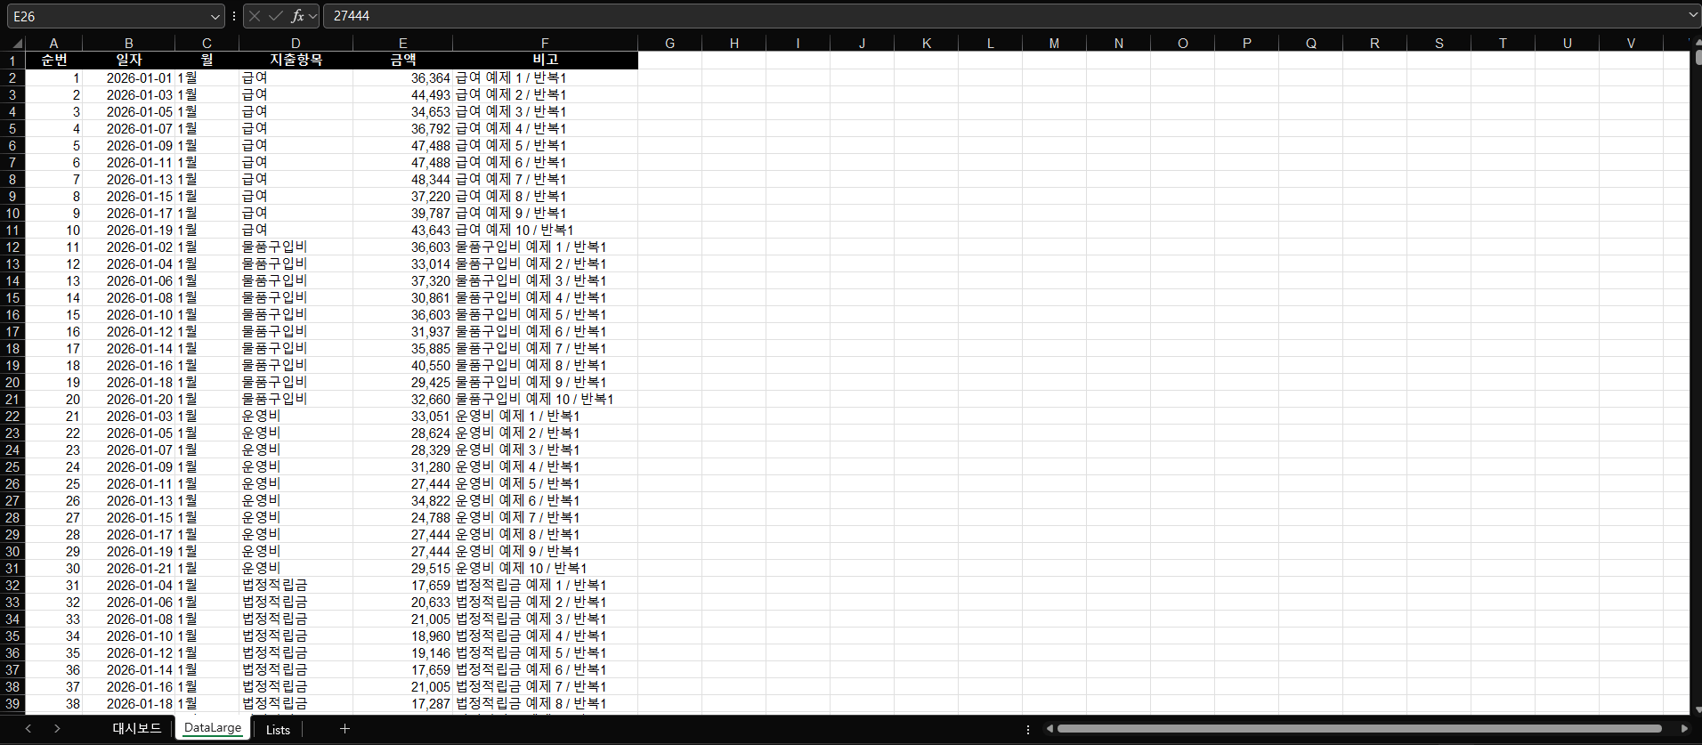This screenshot has height=745, width=1702.
Task: Click the next sheet navigation arrow
Action: point(57,729)
